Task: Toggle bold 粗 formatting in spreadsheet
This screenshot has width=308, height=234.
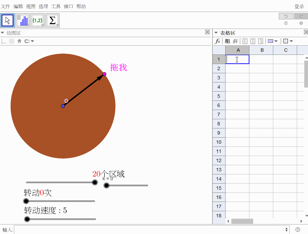Action: point(227,41)
